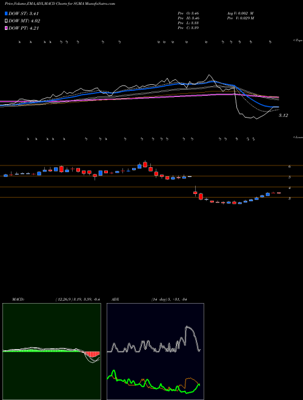Image resolution: width=303 pixels, height=400 pixels.
Task: Click the last candlestick on the price chart
Action: [x=279, y=193]
